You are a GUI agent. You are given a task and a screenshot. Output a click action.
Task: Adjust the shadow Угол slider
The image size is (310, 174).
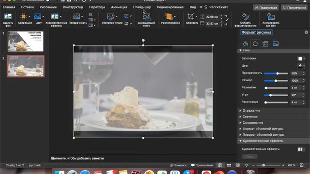[x=276, y=95]
